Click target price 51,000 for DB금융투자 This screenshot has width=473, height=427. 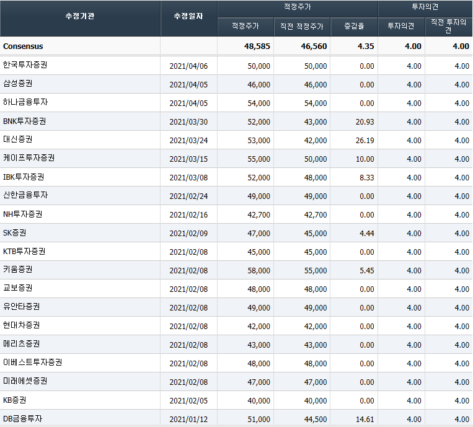259,419
